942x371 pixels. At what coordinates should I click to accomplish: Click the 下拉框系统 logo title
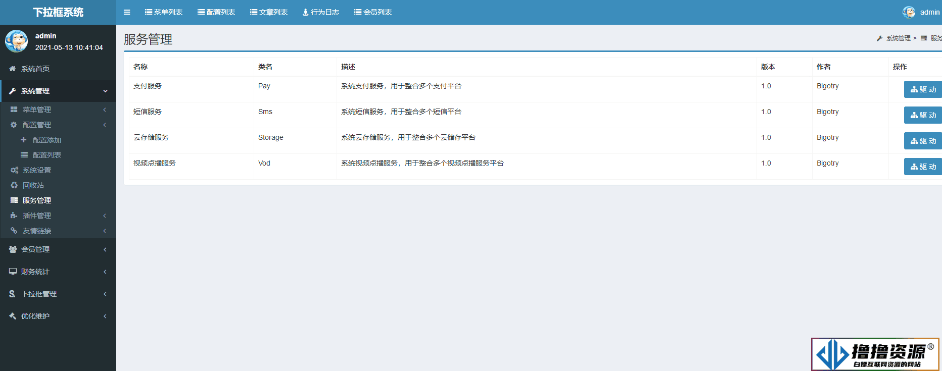coord(58,12)
